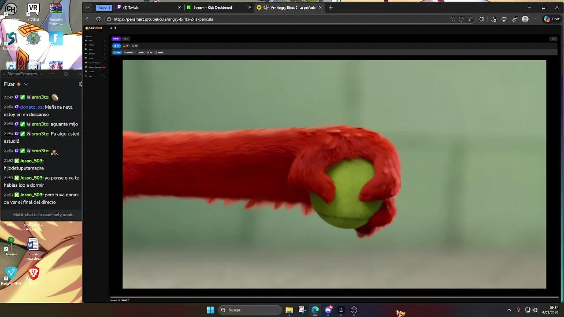Click the 'Multi-chat is in read-only mode' notice

43,214
